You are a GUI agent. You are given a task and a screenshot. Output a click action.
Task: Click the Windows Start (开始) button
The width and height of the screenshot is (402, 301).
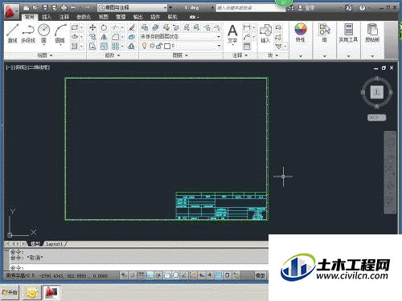click(x=10, y=292)
